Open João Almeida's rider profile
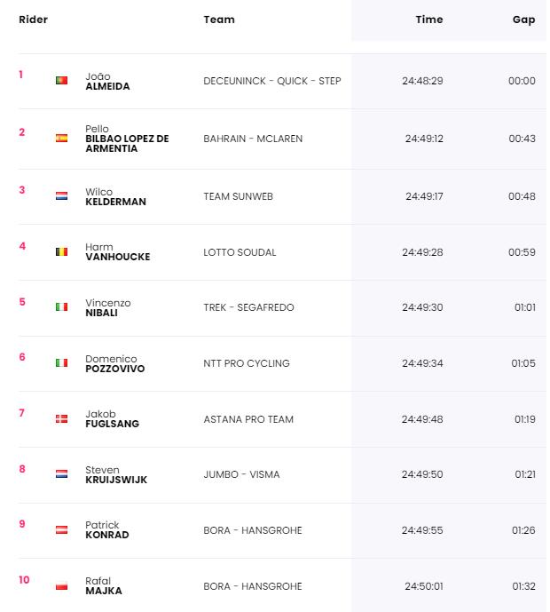550x612 pixels. [107, 81]
